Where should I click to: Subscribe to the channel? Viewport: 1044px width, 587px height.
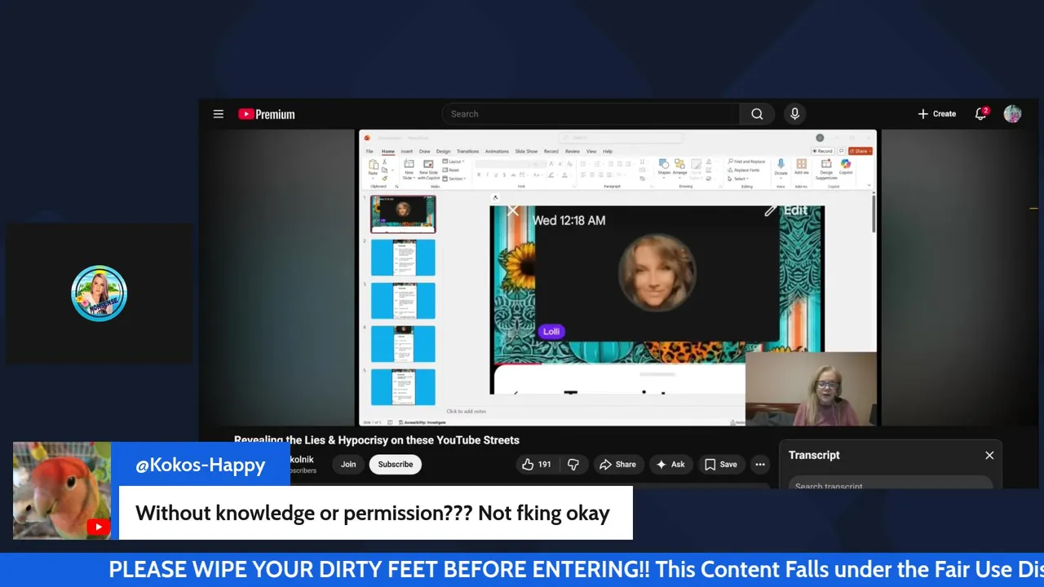pyautogui.click(x=396, y=465)
